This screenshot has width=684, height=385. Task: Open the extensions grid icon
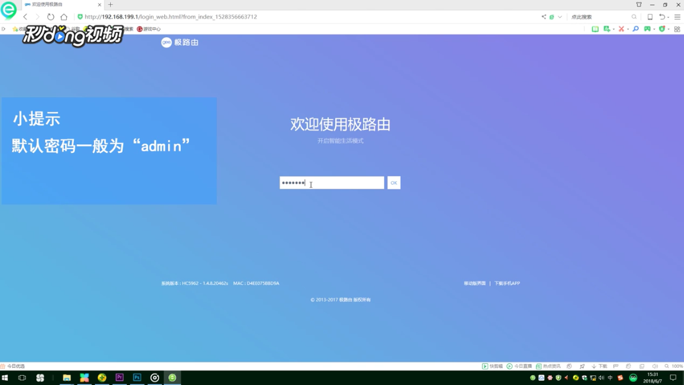pyautogui.click(x=677, y=29)
